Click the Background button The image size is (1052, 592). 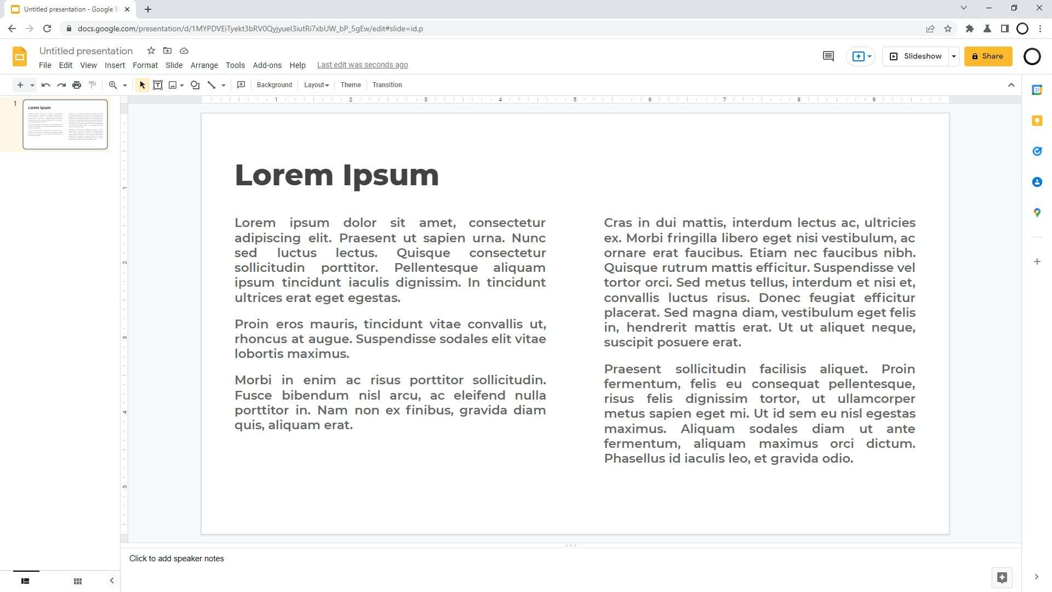[x=275, y=84]
